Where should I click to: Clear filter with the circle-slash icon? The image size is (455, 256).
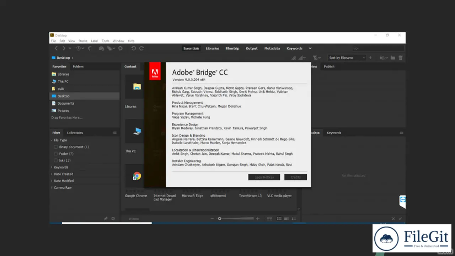pyautogui.click(x=113, y=219)
